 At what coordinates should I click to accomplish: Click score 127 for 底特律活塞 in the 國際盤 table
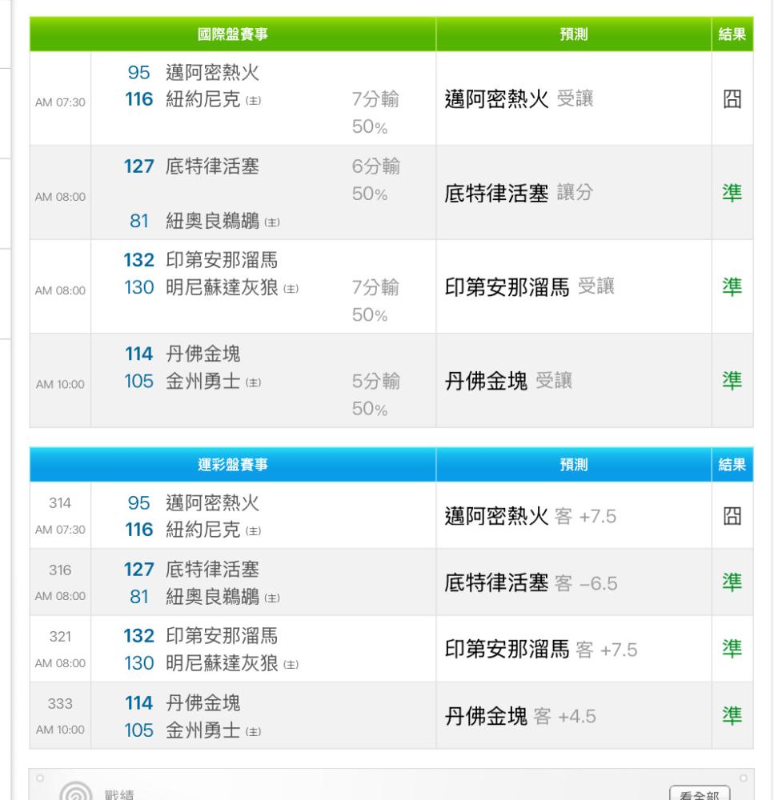point(138,166)
